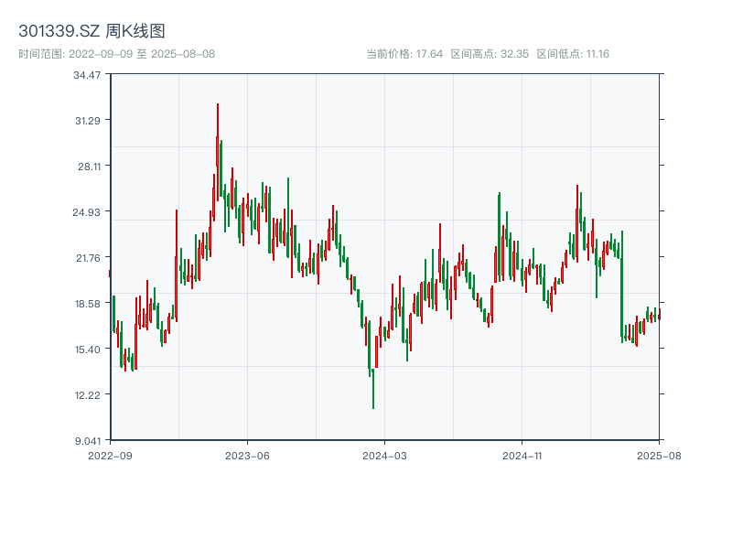Click y-axis value 31.29
732x549 pixels.
[x=88, y=121]
